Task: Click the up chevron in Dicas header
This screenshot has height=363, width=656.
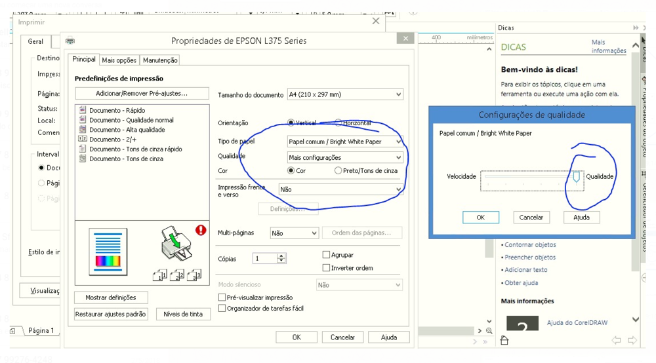Action: 636,45
